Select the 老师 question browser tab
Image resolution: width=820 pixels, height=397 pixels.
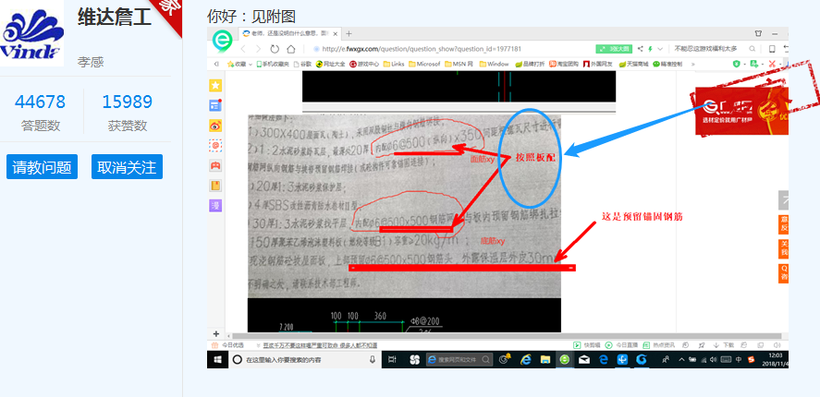(x=290, y=33)
